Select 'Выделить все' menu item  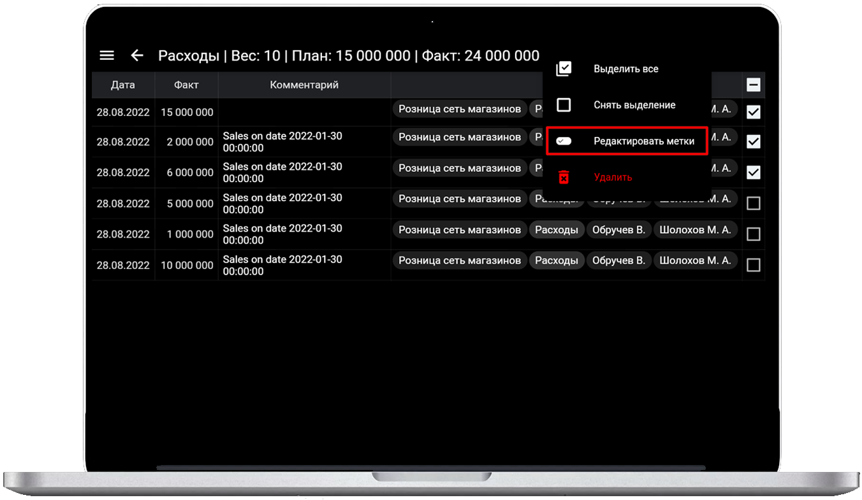click(x=625, y=69)
